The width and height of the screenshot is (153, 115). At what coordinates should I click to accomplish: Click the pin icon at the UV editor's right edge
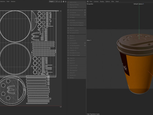pos(66,2)
